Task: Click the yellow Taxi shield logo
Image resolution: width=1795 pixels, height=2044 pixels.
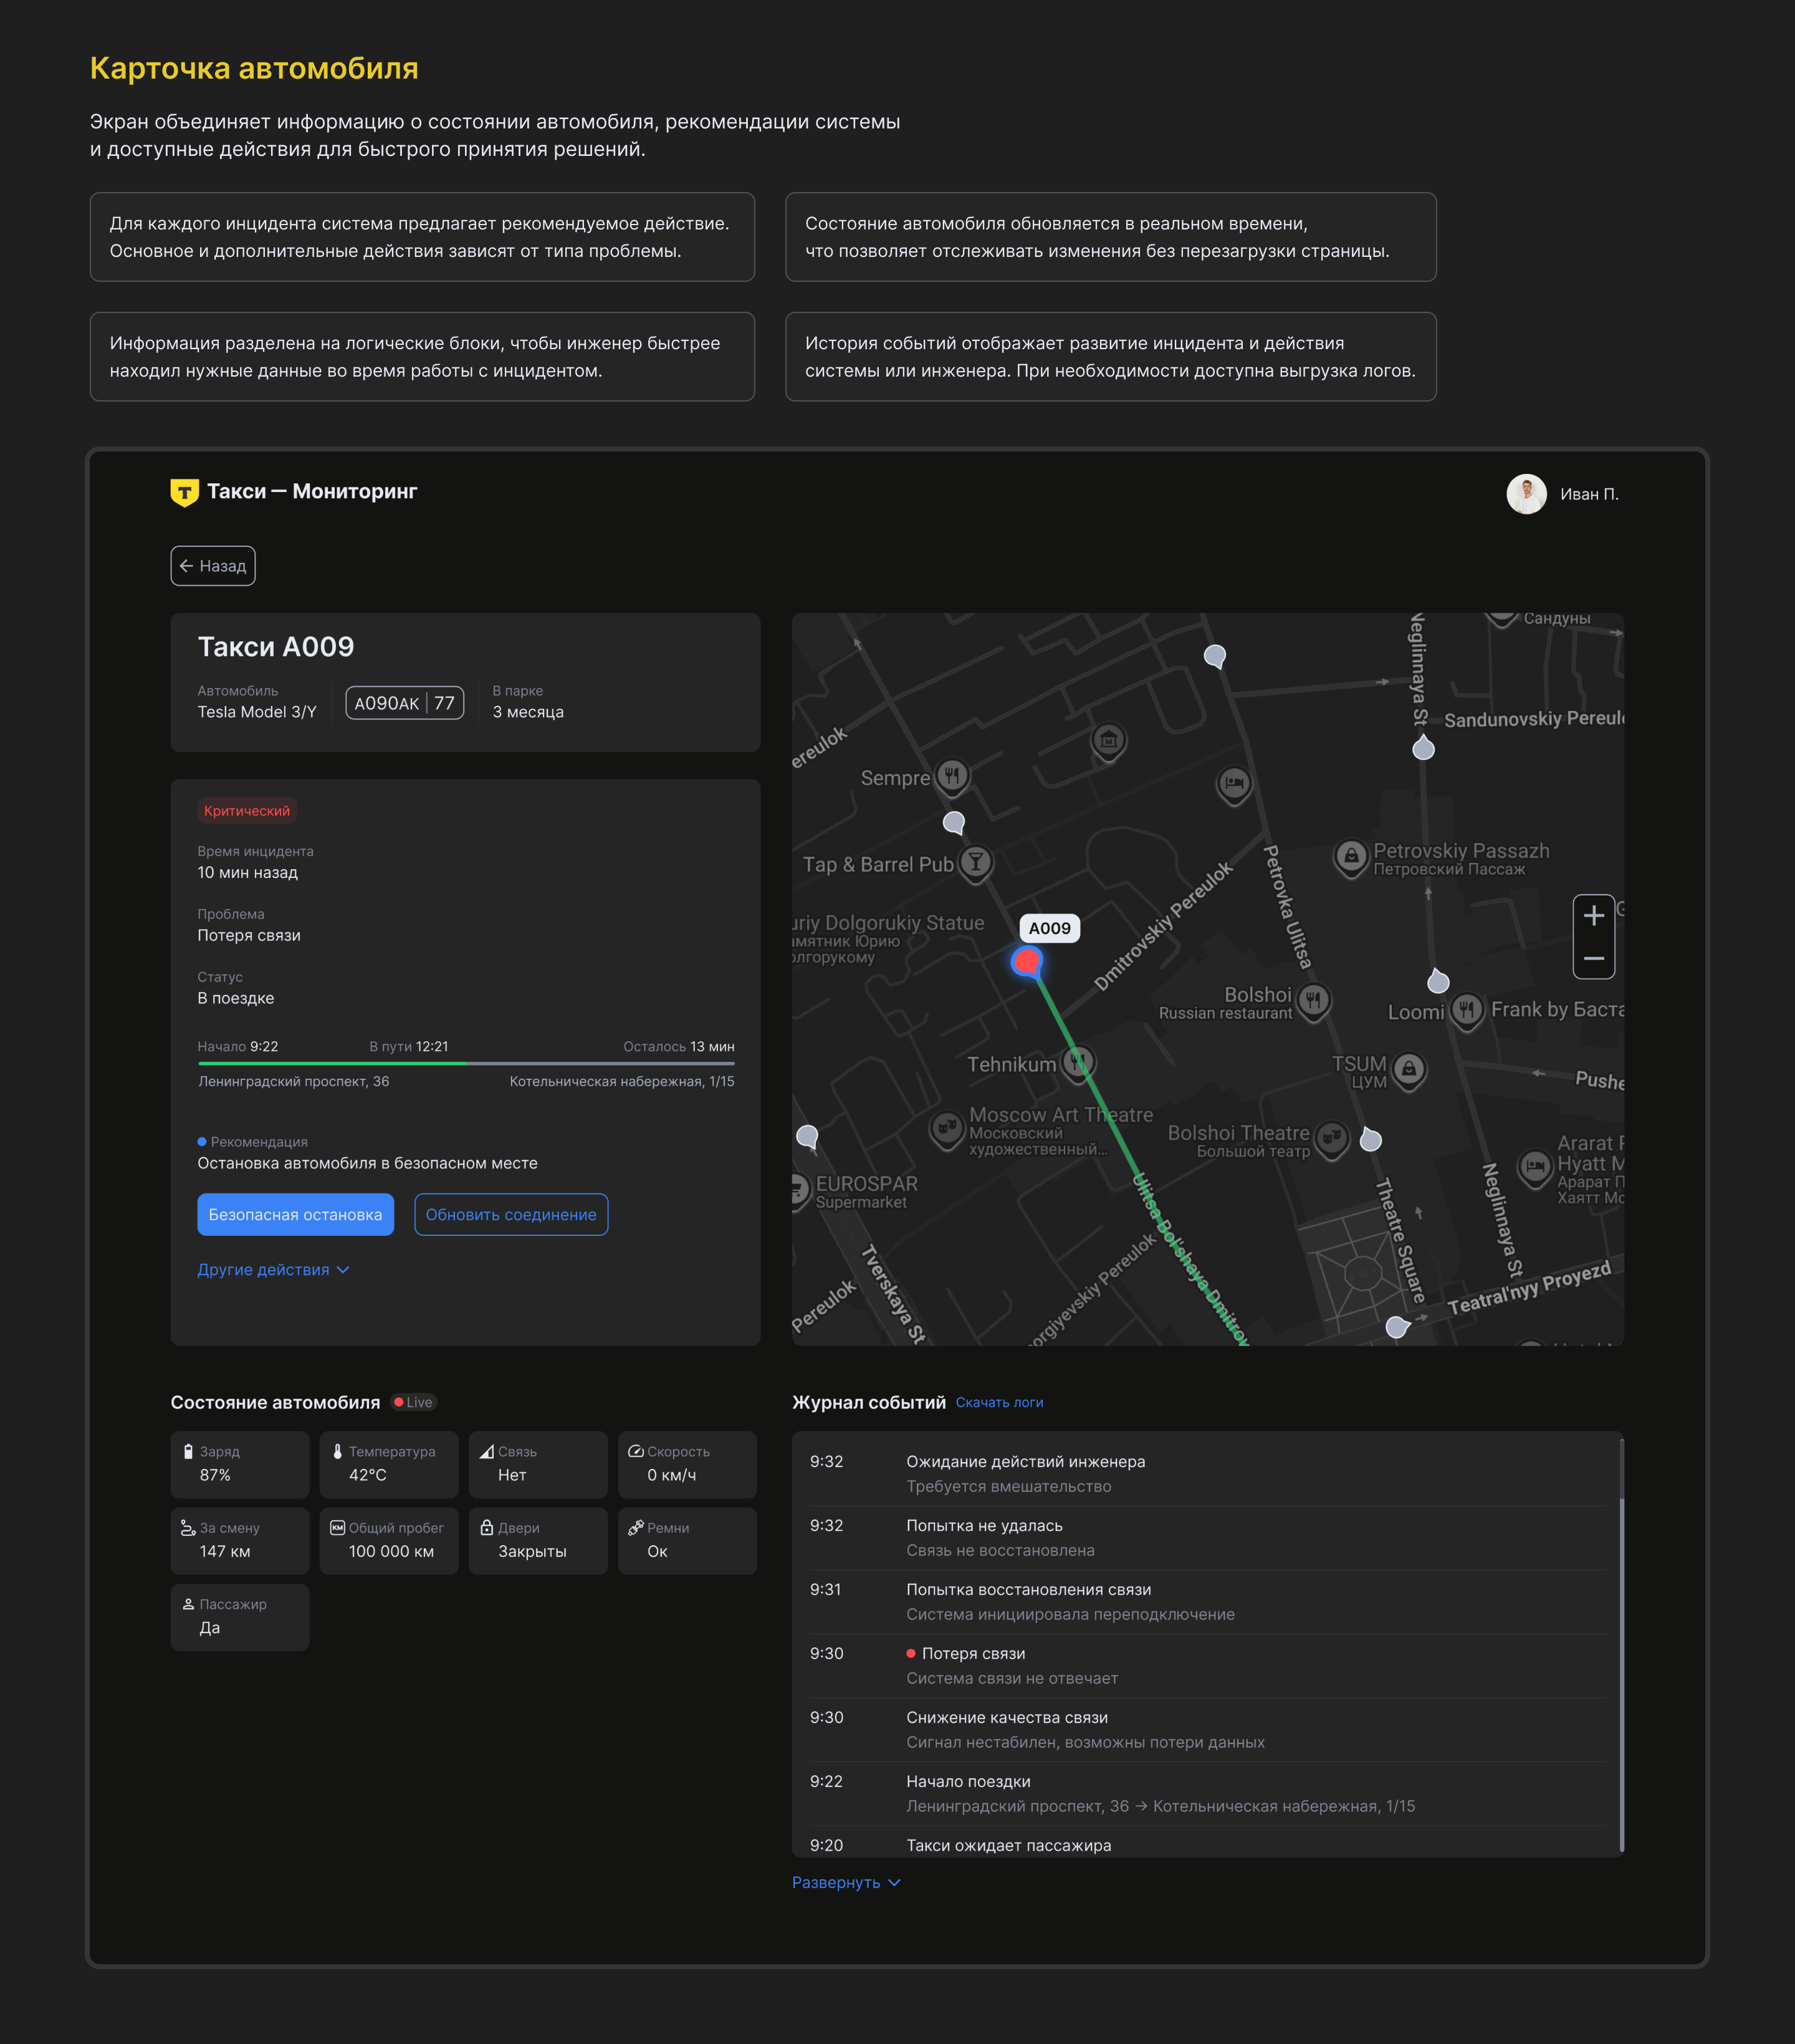Action: (184, 492)
